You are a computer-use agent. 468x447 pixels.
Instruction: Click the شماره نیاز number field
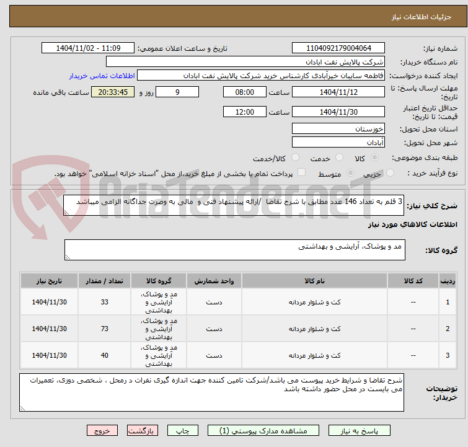tap(338, 48)
